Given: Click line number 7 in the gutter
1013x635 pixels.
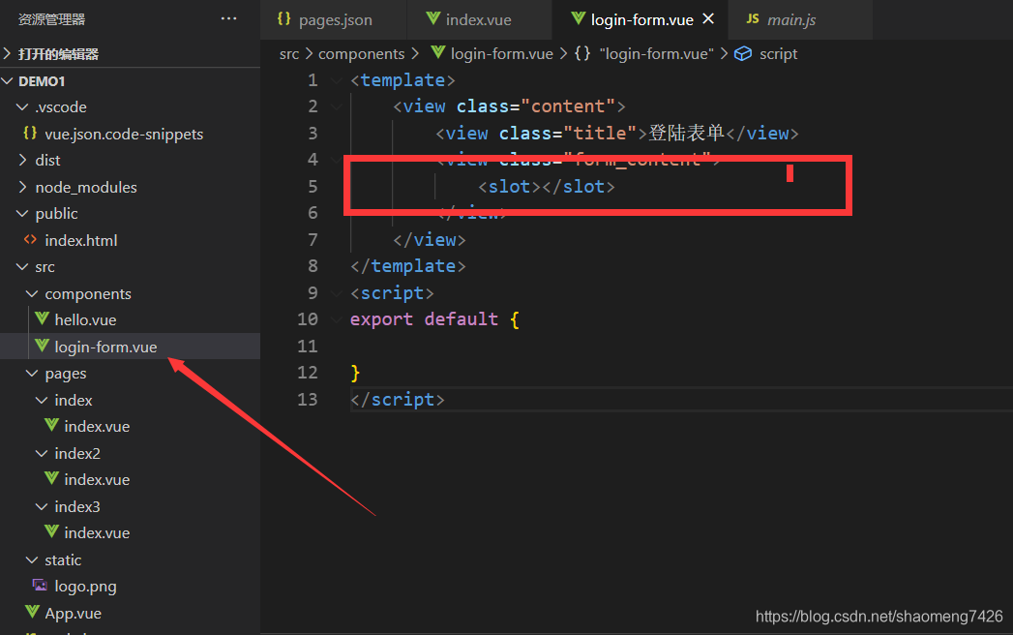Looking at the screenshot, I should pyautogui.click(x=313, y=240).
